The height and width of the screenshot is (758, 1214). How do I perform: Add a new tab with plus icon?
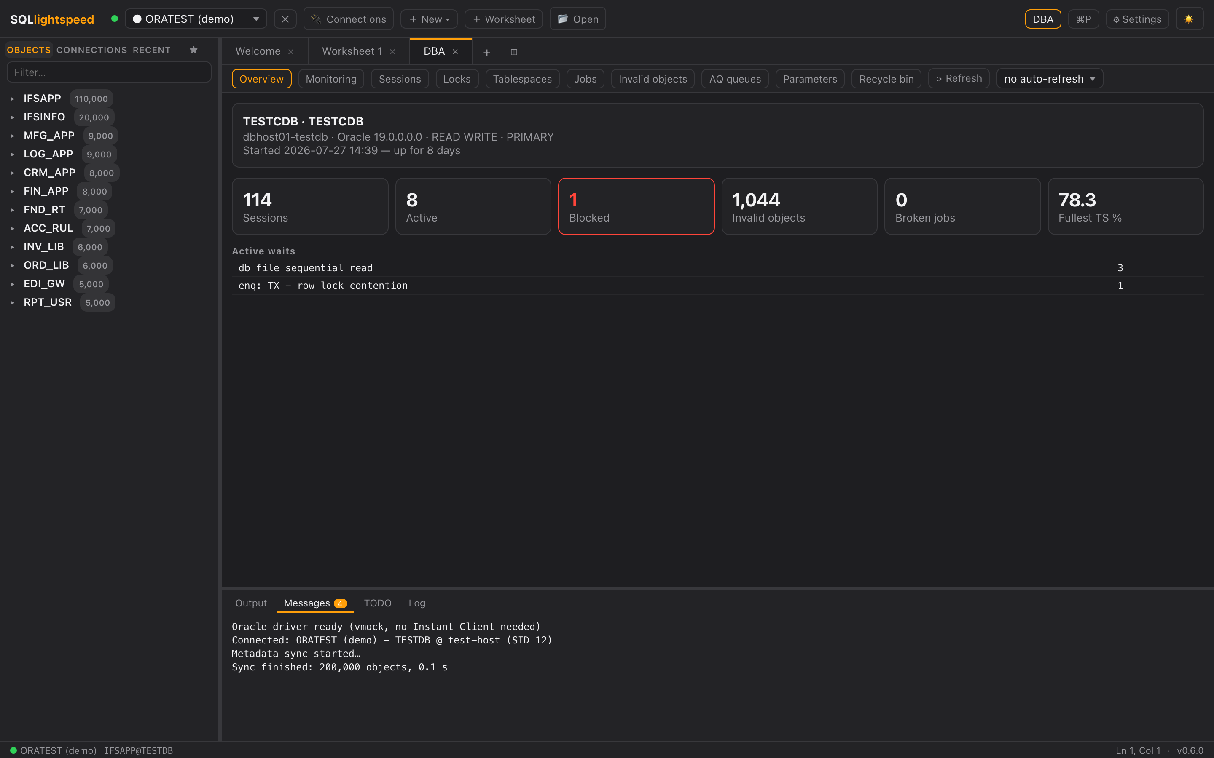click(486, 52)
